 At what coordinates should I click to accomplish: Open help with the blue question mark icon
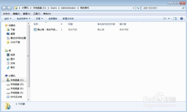click(181, 18)
